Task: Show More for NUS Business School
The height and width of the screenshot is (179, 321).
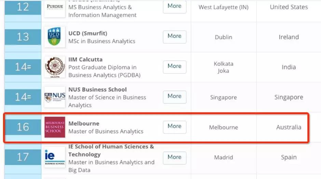Action: [175, 97]
